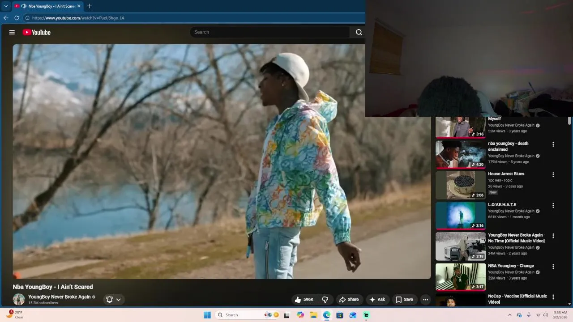Show hidden system tray icons chevron
This screenshot has height=322, width=573.
coord(509,315)
